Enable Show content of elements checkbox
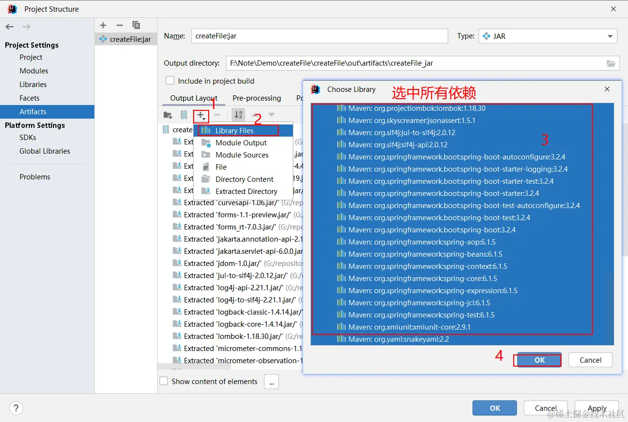Screen dimensions: 628x422 click(x=164, y=381)
